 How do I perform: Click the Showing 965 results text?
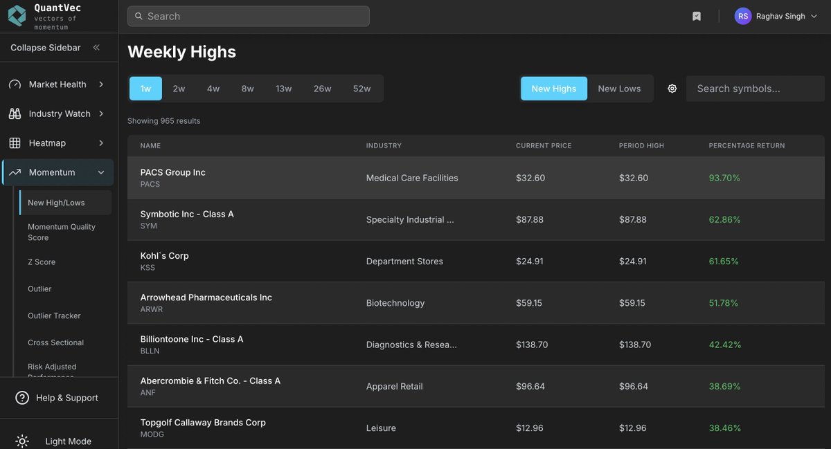pyautogui.click(x=163, y=121)
